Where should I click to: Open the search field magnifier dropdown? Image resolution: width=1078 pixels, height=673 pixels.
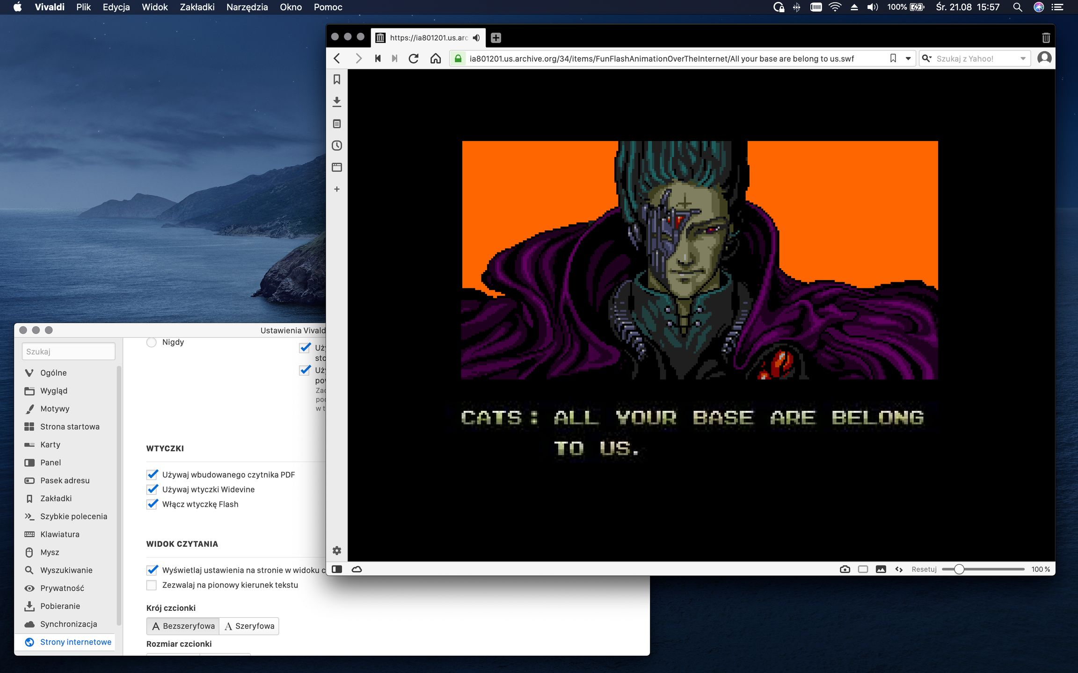point(928,58)
